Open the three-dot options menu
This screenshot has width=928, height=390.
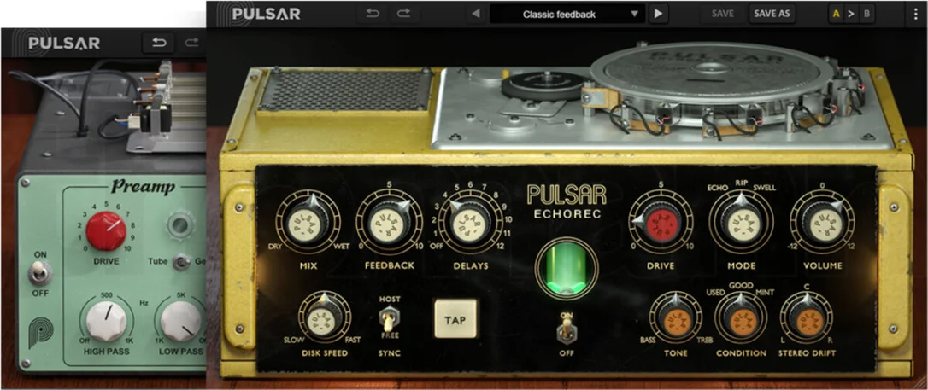click(x=915, y=14)
